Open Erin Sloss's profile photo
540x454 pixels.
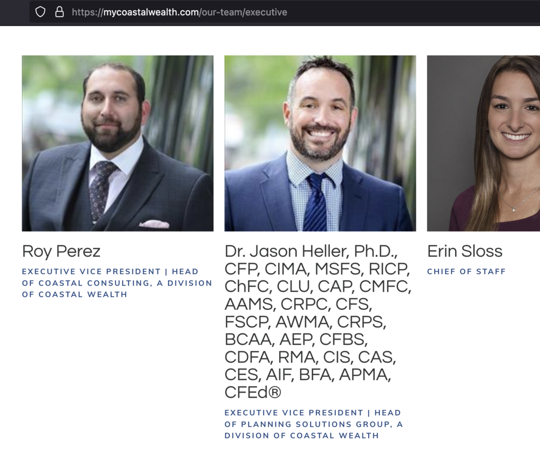click(483, 143)
